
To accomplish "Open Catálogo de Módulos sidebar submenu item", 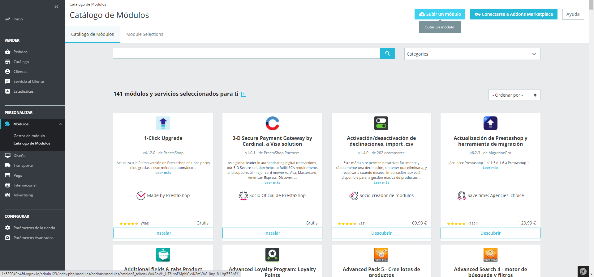I will click(x=32, y=143).
